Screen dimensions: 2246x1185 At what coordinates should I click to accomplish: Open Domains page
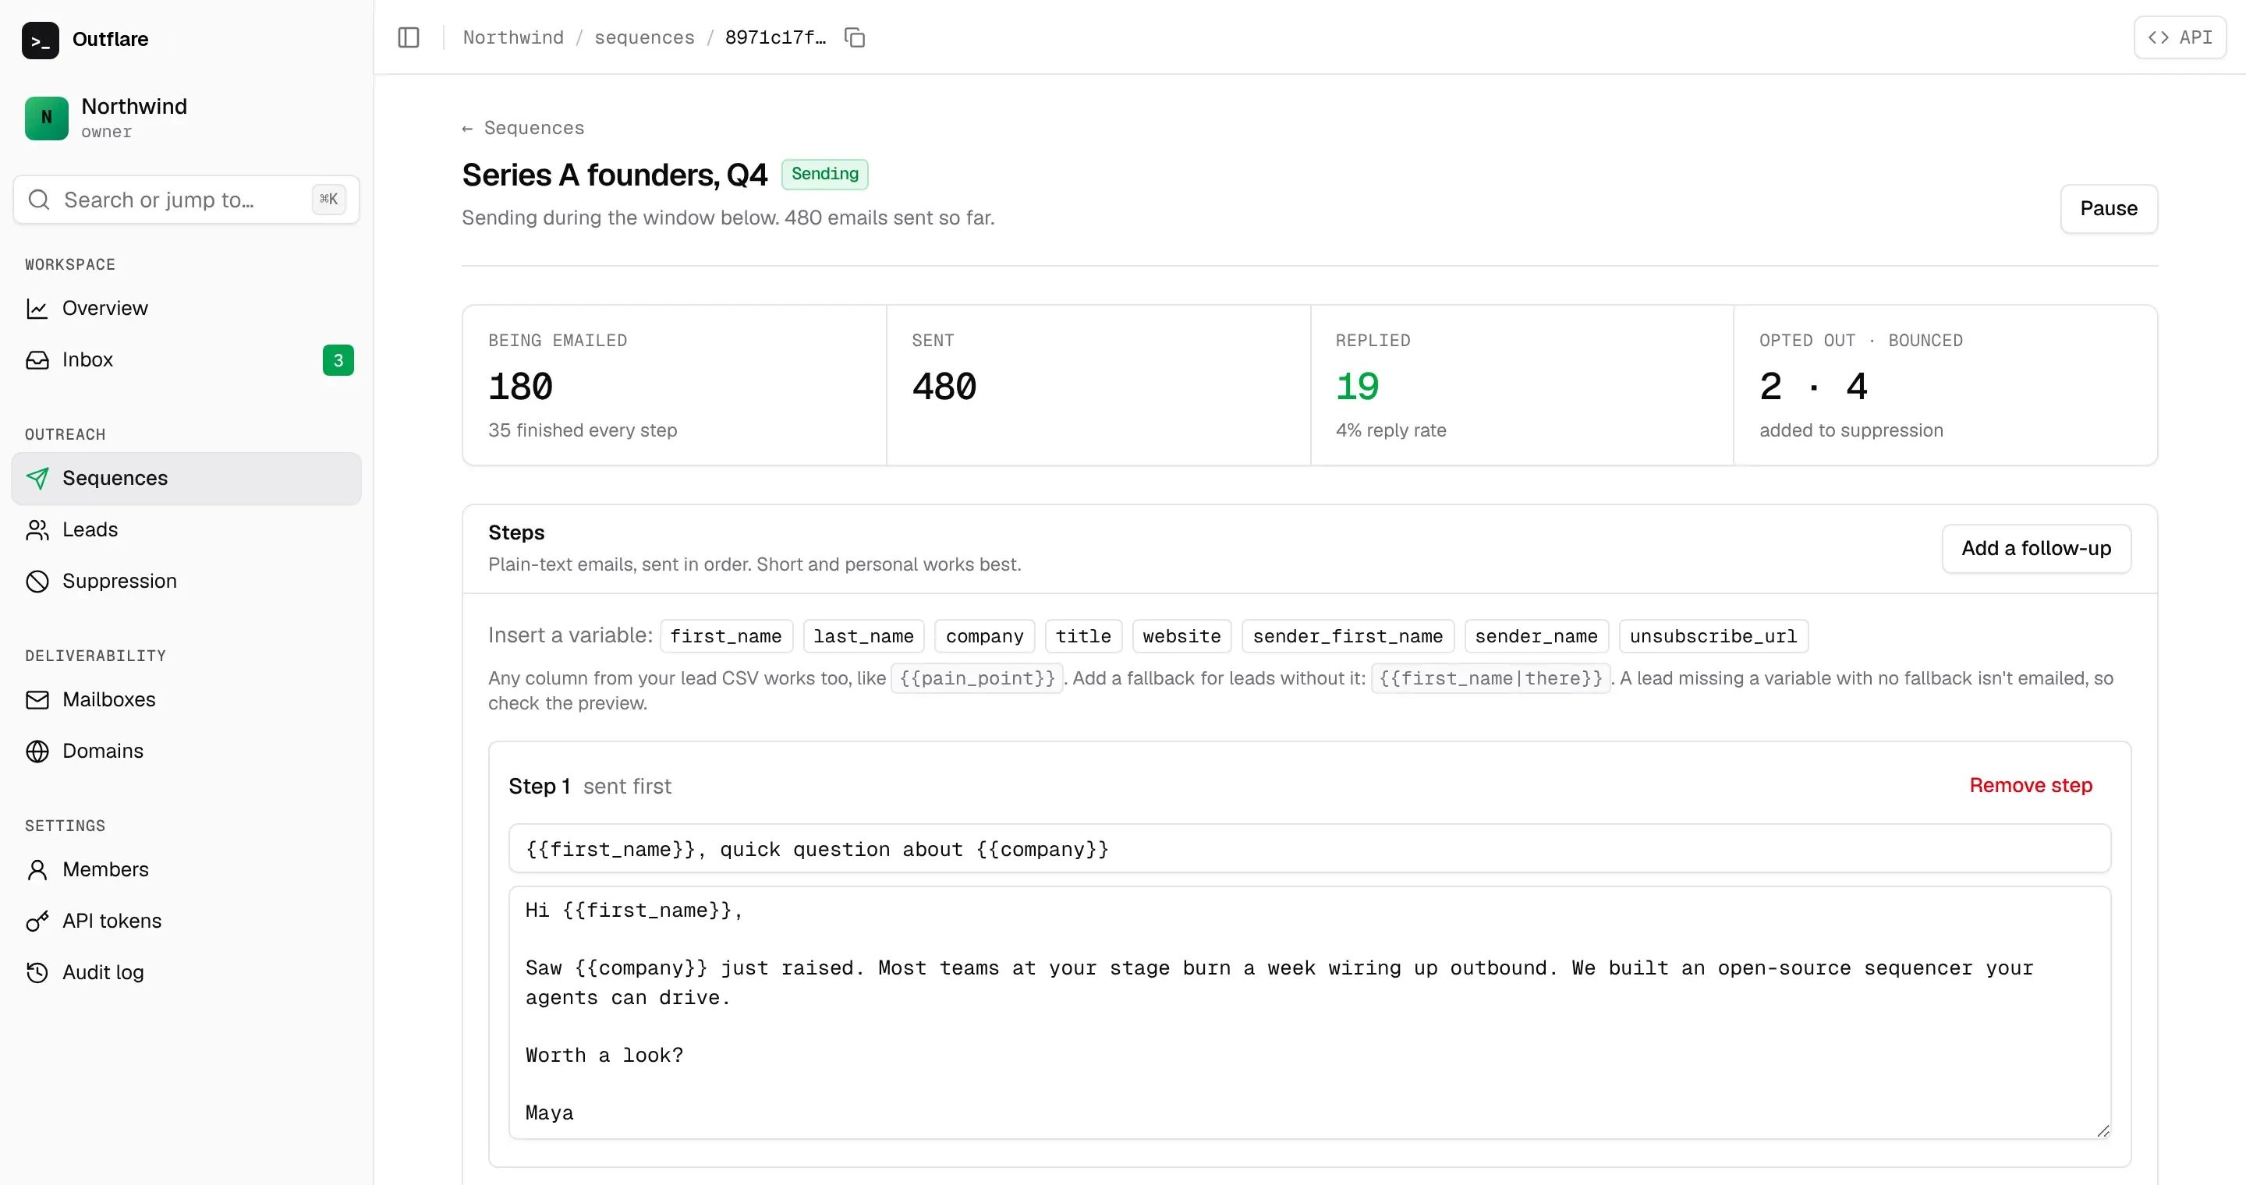[x=186, y=751]
